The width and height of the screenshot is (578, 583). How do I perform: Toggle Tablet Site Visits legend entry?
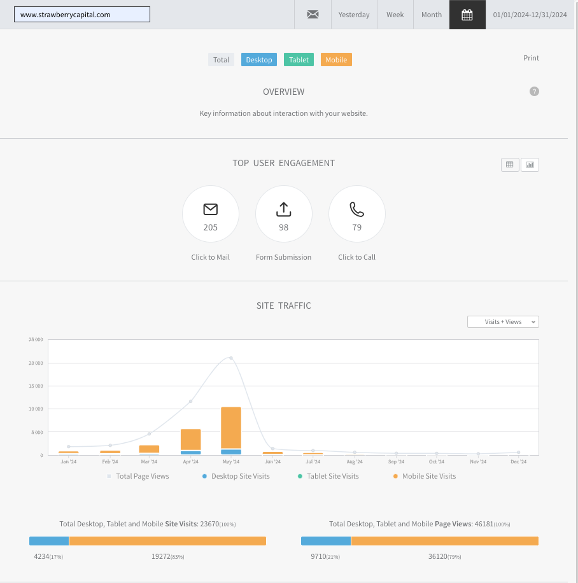click(x=328, y=476)
